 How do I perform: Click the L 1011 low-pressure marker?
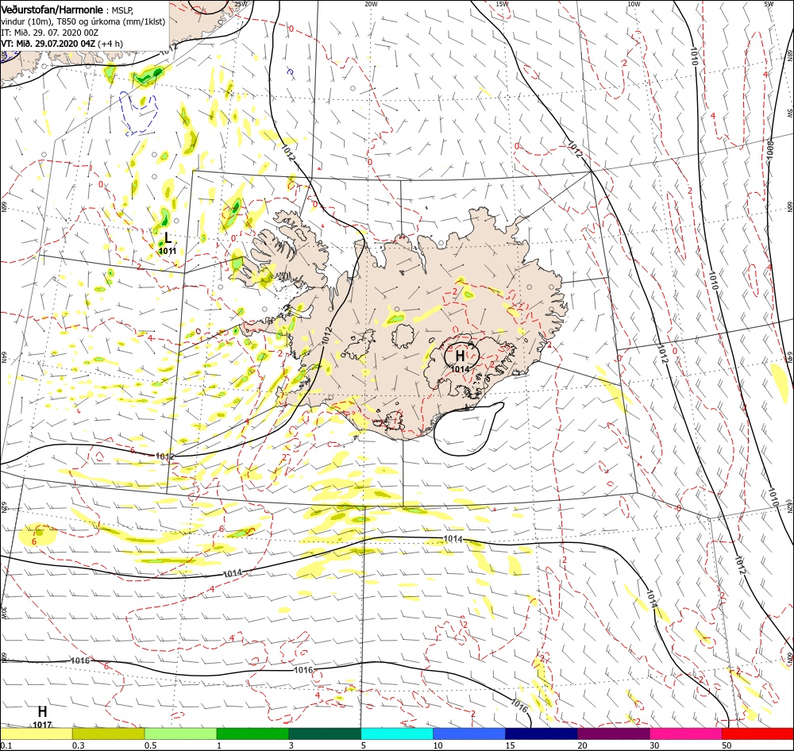(168, 242)
